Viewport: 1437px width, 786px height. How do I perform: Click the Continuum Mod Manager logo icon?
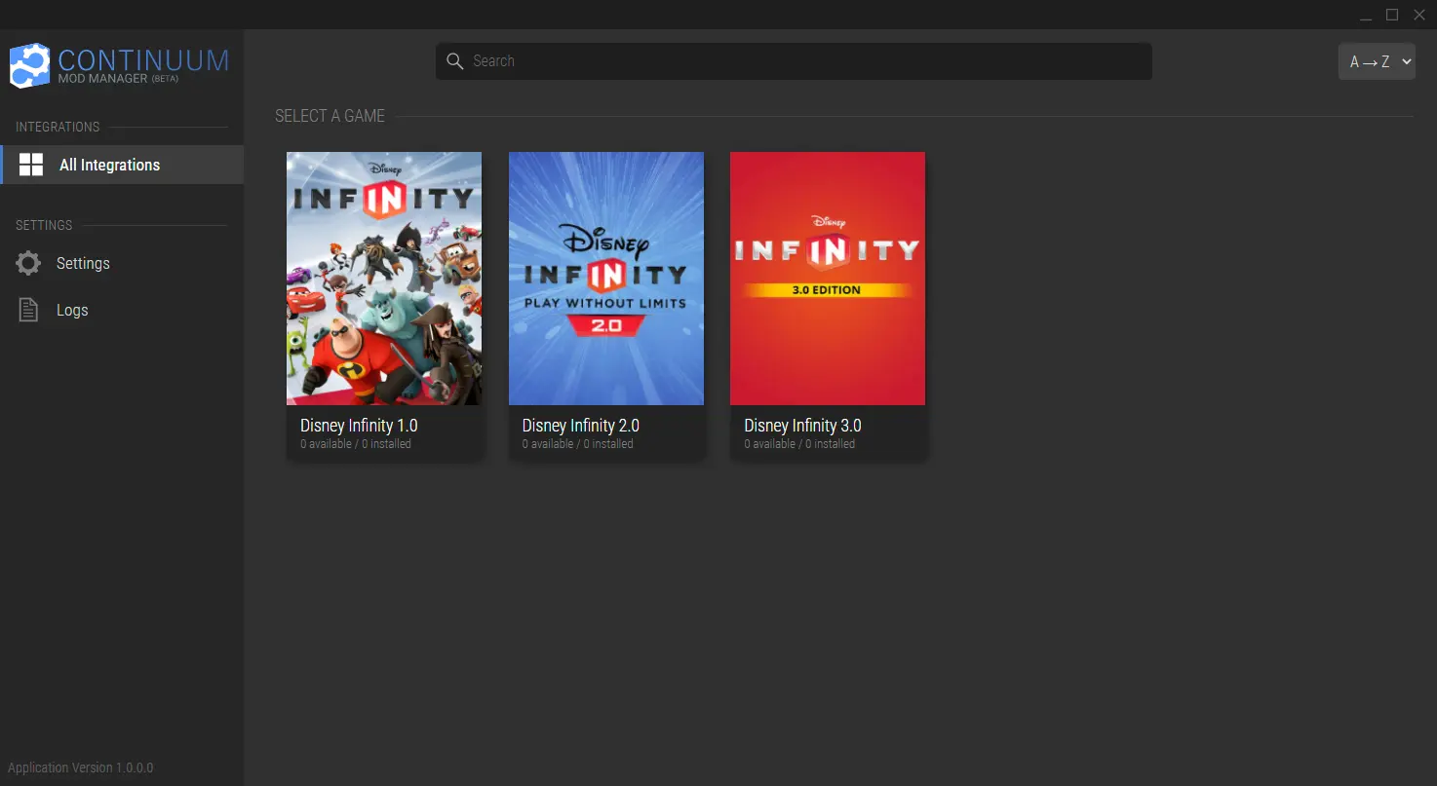(29, 66)
